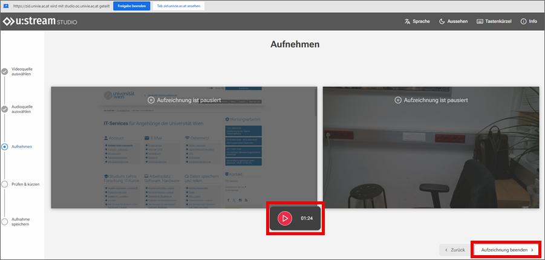
Task: Select the Audioquelle auswählen step checkmark
Action: tap(5, 109)
